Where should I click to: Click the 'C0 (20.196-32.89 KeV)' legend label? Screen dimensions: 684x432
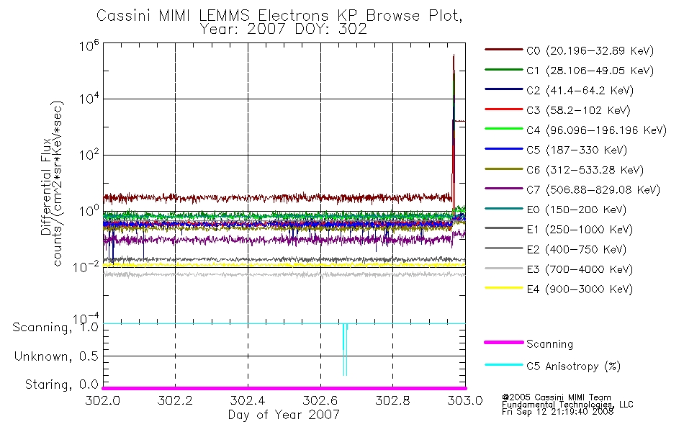(x=590, y=51)
